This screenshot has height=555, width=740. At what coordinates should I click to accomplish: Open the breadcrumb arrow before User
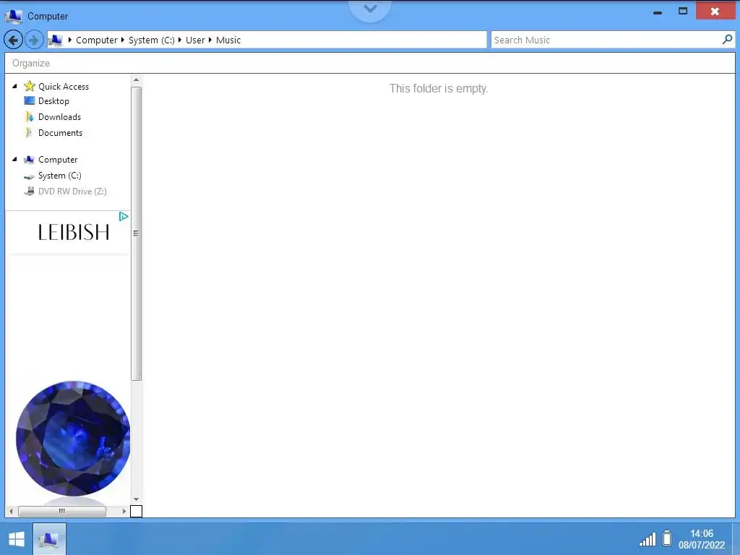[180, 40]
